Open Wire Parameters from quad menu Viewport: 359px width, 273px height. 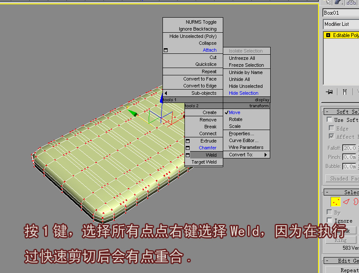pyautogui.click(x=246, y=147)
